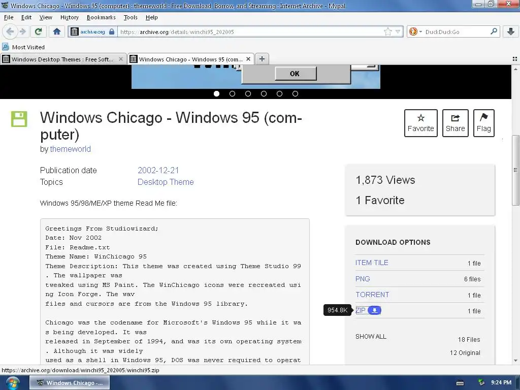Reload the current page

point(38,32)
